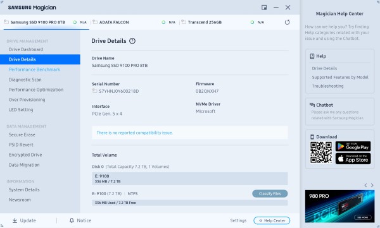Click the Disk 0 total capacity text
380x228 pixels.
pos(130,167)
